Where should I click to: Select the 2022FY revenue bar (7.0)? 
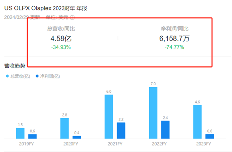(153, 113)
